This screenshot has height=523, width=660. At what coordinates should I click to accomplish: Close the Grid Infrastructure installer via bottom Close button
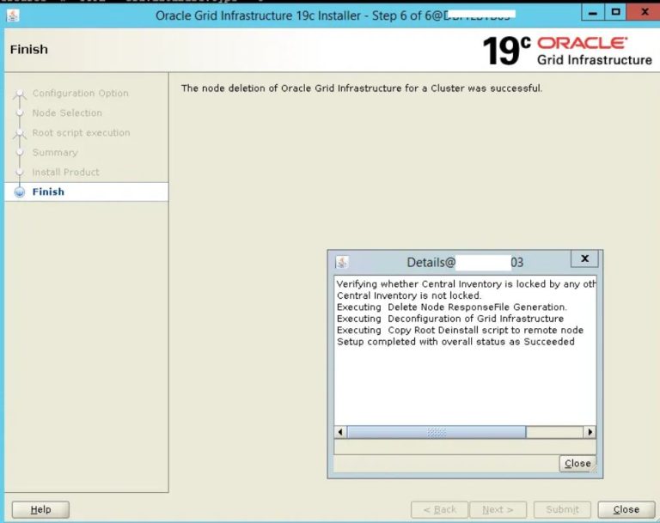(x=626, y=509)
